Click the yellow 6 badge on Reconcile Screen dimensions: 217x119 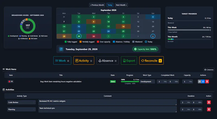point(160,61)
